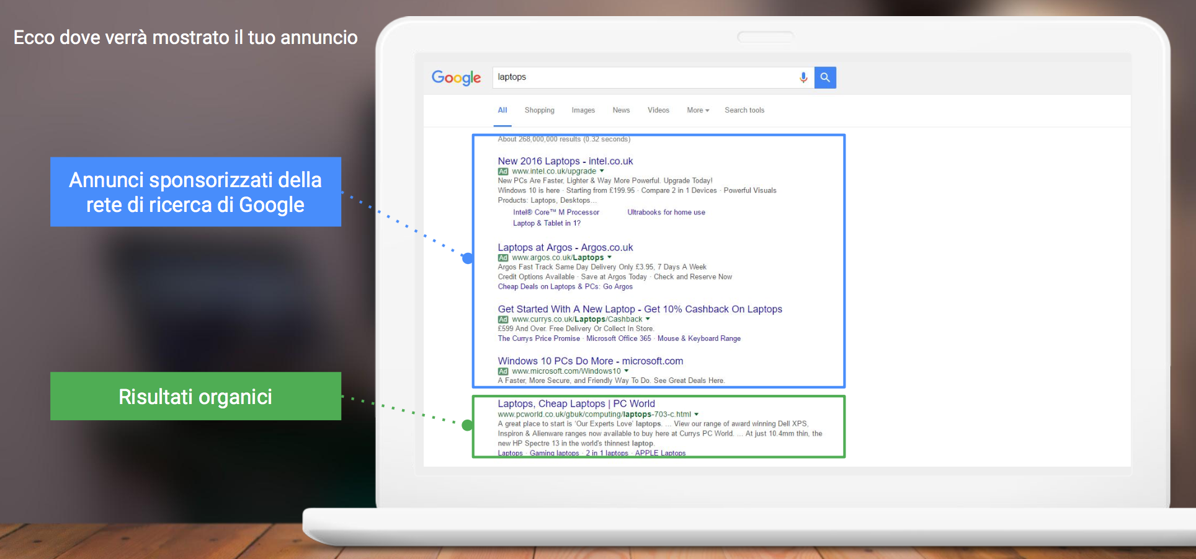
Task: Open the Videos tab
Action: (658, 110)
